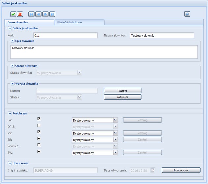Tick the WRiSPZ checkbox
This screenshot has height=184, width=208.
pyautogui.click(x=39, y=145)
